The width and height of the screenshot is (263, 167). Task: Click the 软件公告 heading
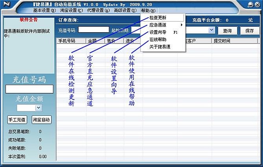tap(29, 20)
